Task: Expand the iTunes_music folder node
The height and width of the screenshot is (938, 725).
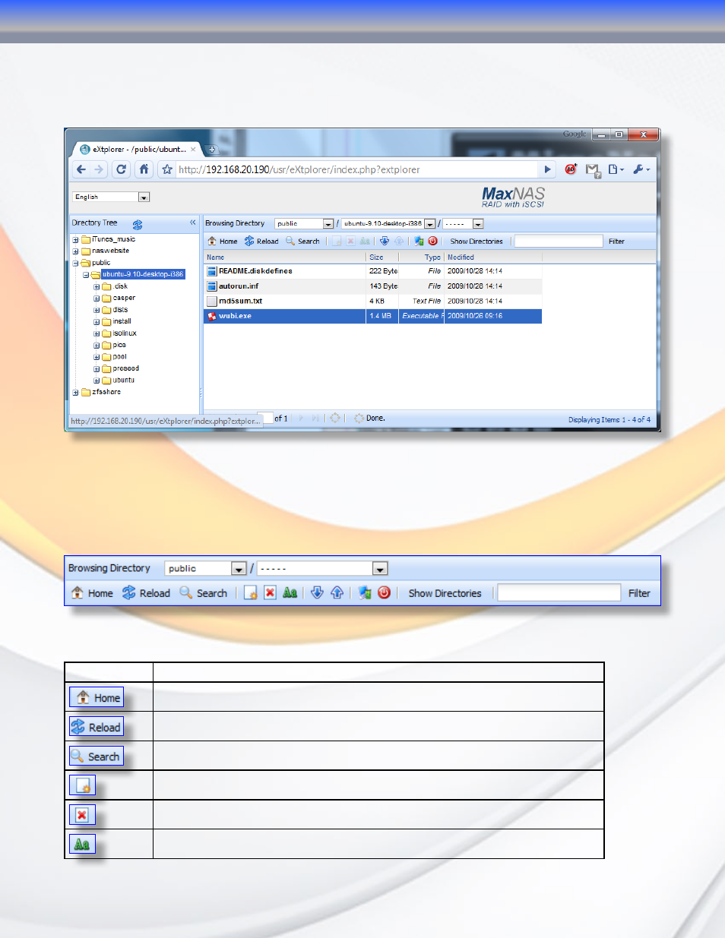Action: click(75, 240)
